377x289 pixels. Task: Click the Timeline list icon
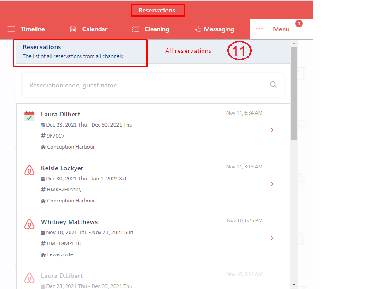pyautogui.click(x=11, y=29)
